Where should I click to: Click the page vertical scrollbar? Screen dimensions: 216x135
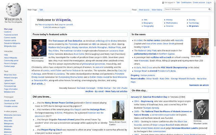tap(215, 67)
